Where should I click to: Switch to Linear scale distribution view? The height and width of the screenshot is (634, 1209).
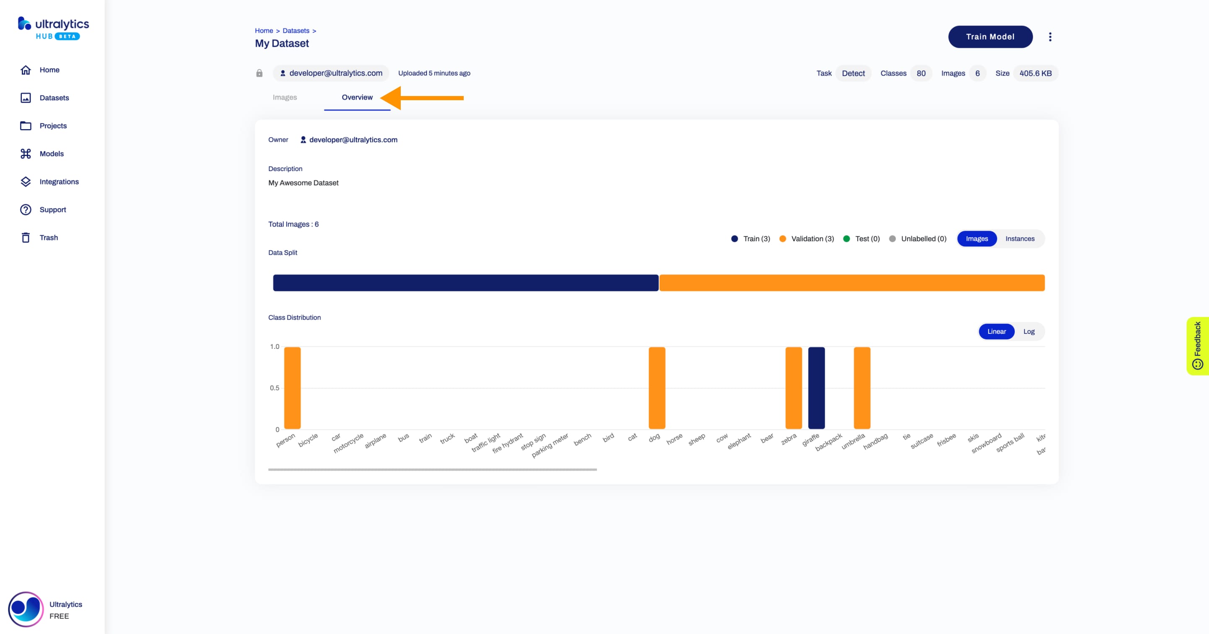996,331
